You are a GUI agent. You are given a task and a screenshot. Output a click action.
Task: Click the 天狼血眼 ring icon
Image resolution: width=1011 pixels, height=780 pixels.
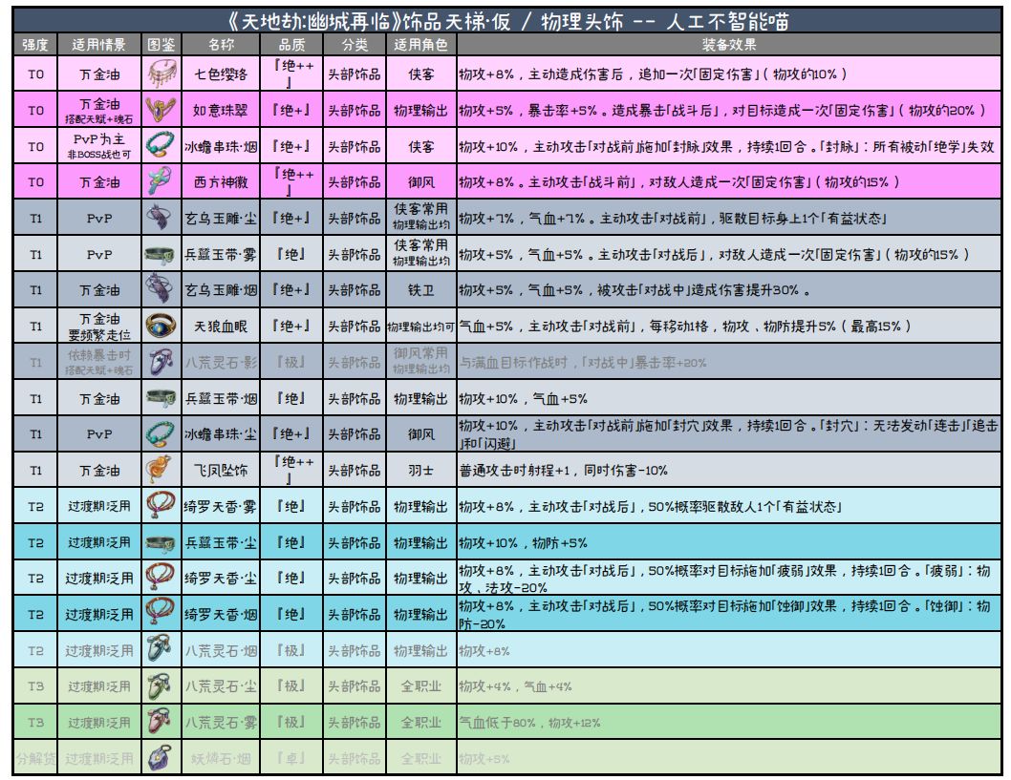click(x=161, y=326)
